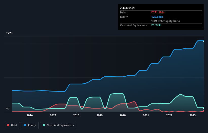Select the 2021 x-axis label

[146, 115]
